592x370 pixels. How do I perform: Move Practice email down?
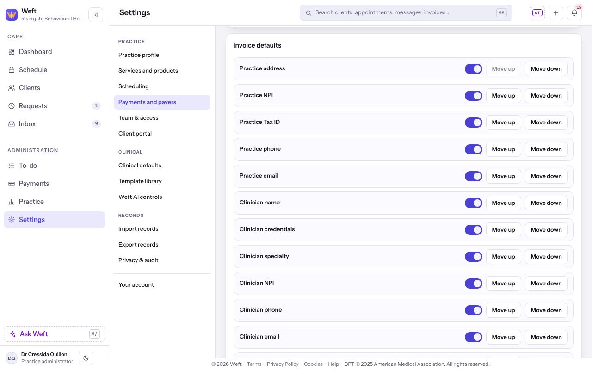(546, 176)
